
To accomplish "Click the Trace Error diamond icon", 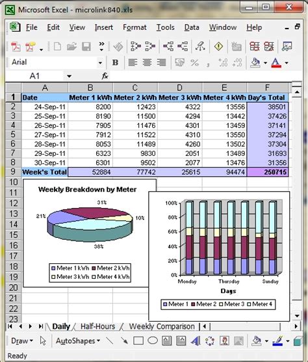I will [x=218, y=46].
